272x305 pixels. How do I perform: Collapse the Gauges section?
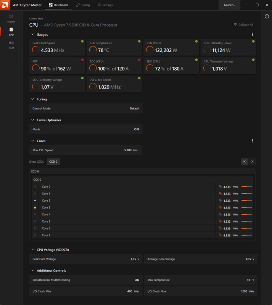point(32,35)
